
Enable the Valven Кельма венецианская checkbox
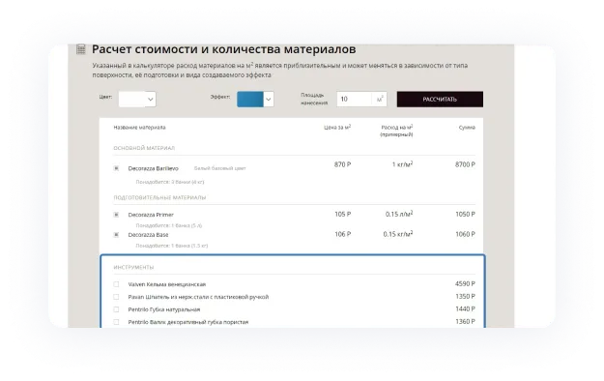(116, 284)
